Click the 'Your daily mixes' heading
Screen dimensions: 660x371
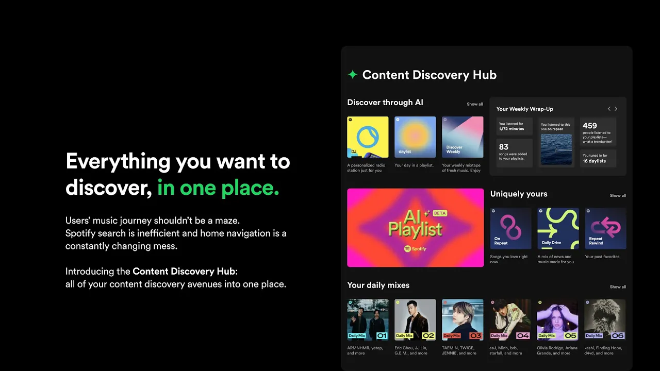[378, 285]
